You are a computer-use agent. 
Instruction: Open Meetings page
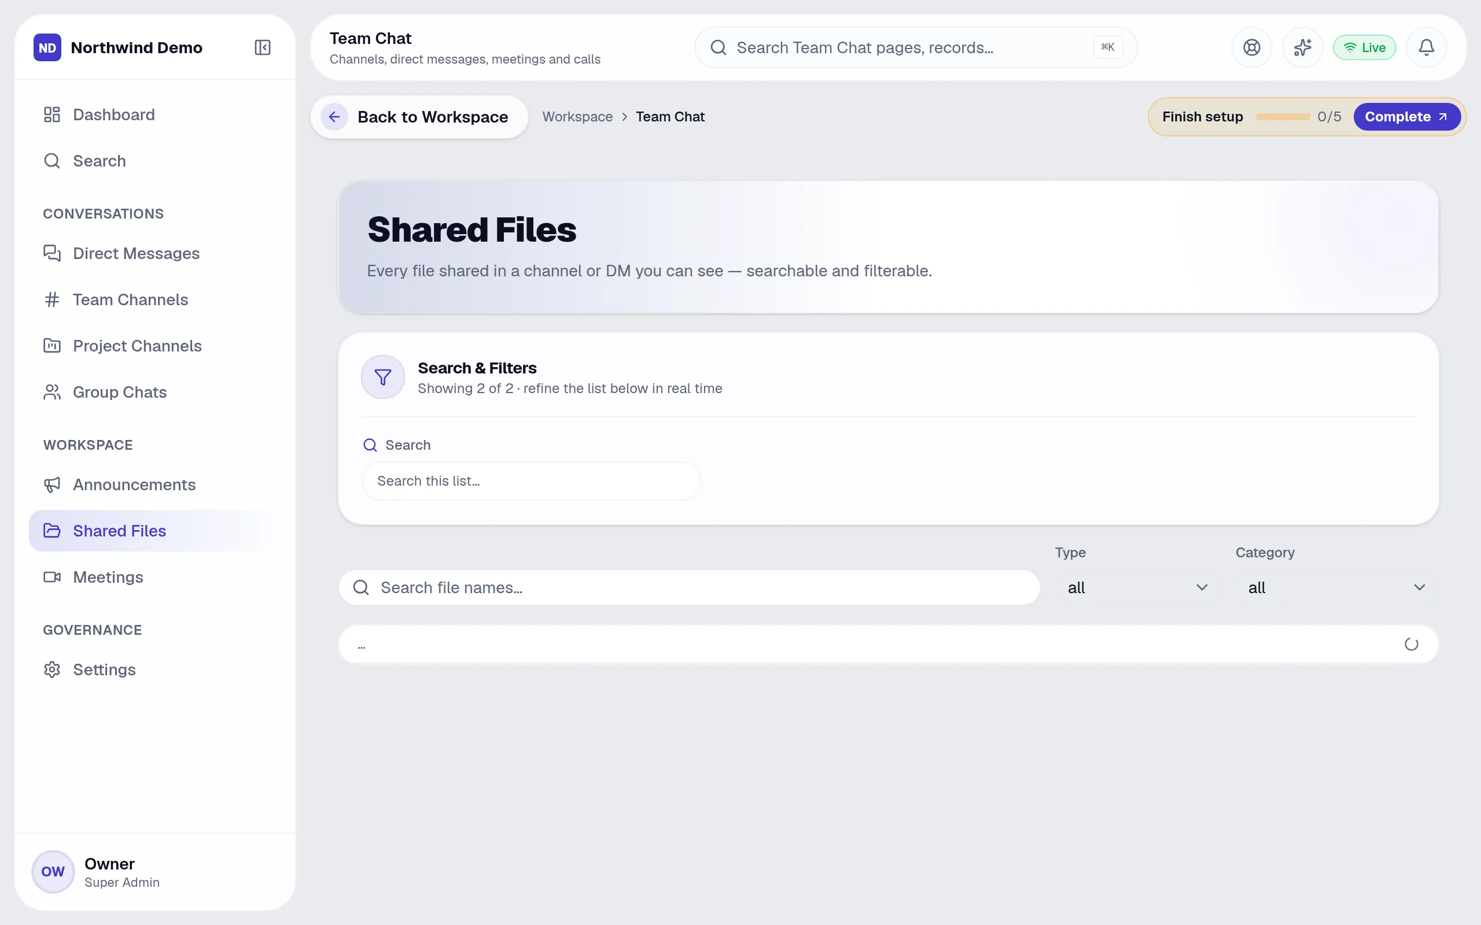155,577
